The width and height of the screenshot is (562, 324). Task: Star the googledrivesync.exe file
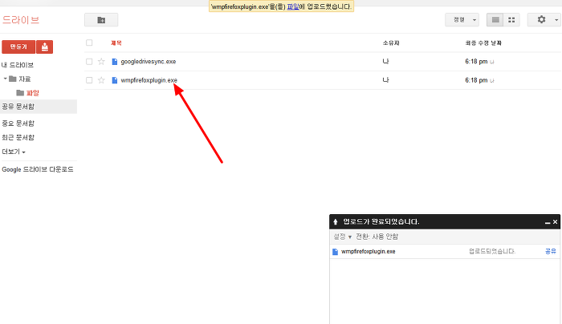point(101,62)
